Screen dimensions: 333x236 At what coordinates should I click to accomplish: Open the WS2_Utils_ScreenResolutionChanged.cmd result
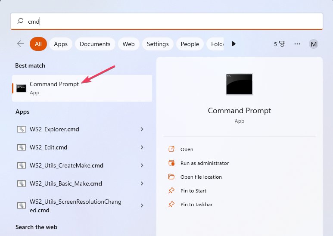pyautogui.click(x=82, y=206)
